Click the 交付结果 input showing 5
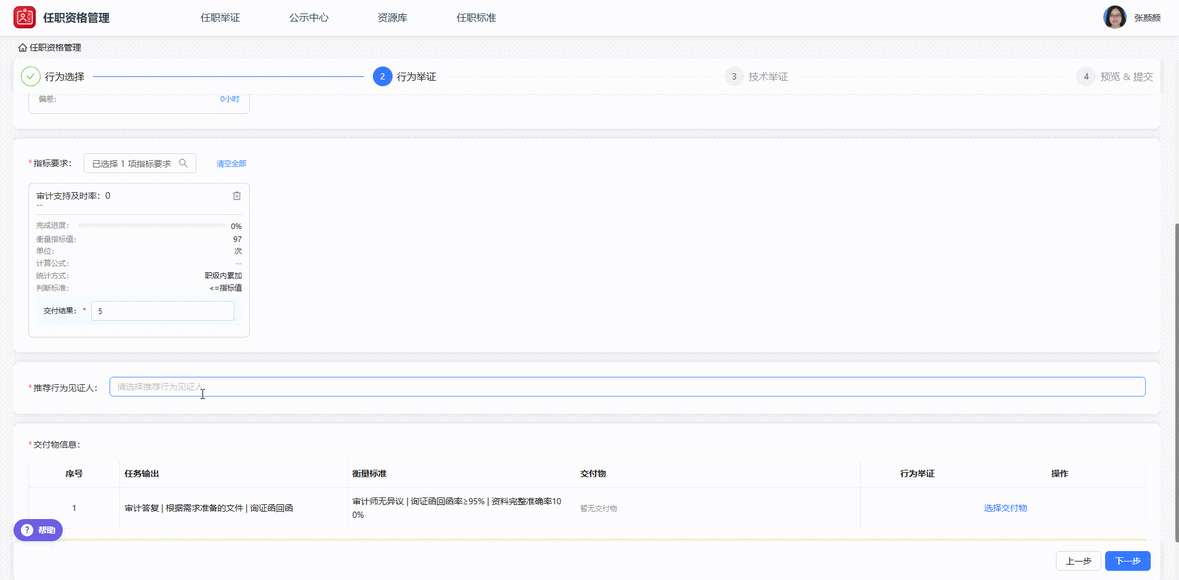1179x580 pixels. tap(162, 311)
